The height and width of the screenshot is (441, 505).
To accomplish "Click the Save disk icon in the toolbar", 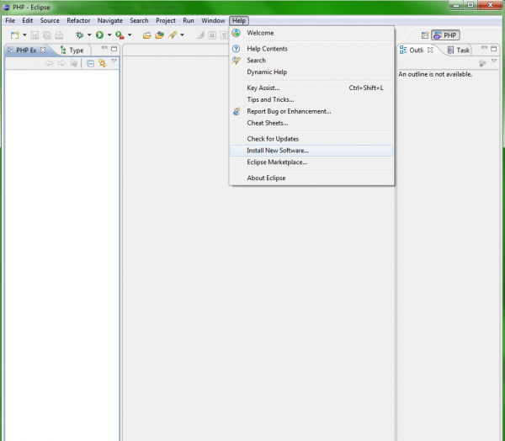I will [35, 35].
